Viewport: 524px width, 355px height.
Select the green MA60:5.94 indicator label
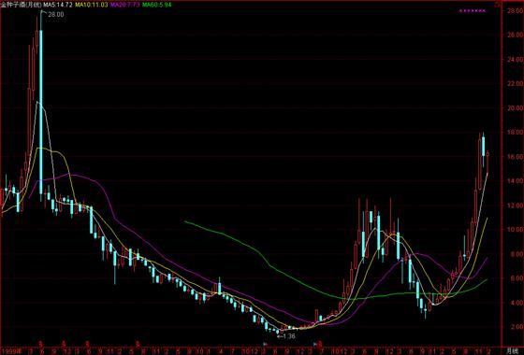pyautogui.click(x=157, y=5)
